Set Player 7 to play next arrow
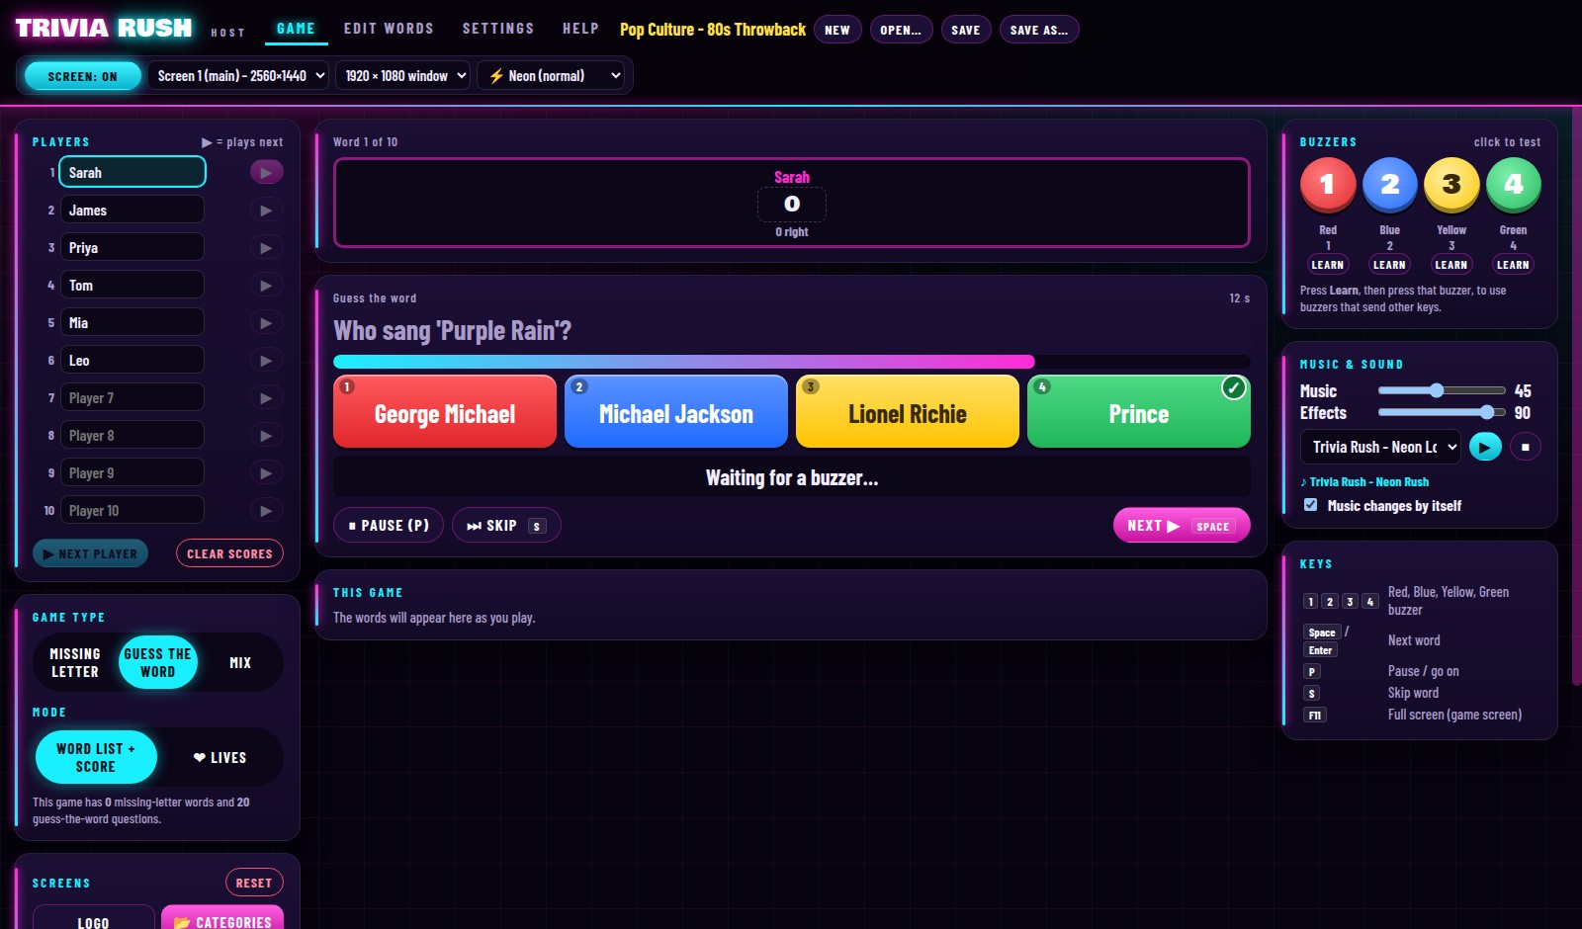The image size is (1582, 929). 266,397
